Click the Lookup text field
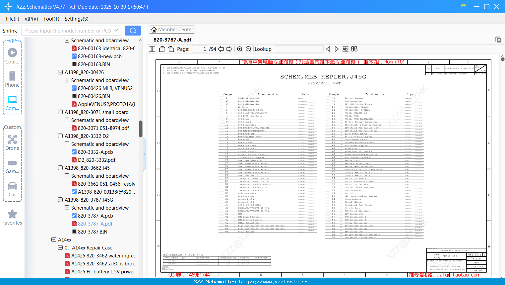The image size is (505, 285). click(x=299, y=49)
